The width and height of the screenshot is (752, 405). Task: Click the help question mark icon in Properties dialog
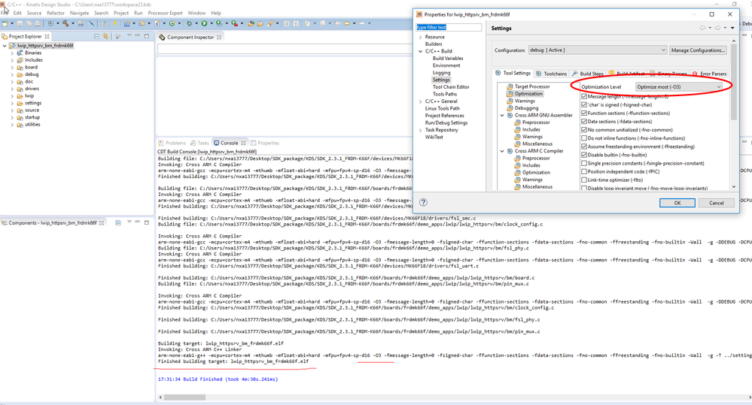(423, 202)
